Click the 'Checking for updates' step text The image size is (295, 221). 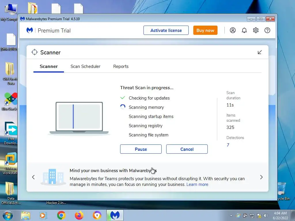click(x=149, y=98)
